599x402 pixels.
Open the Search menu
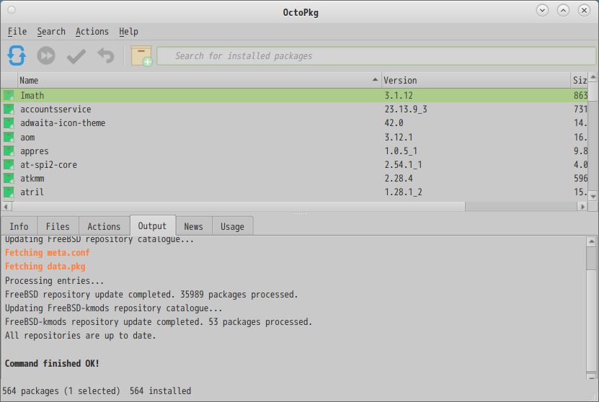click(51, 32)
